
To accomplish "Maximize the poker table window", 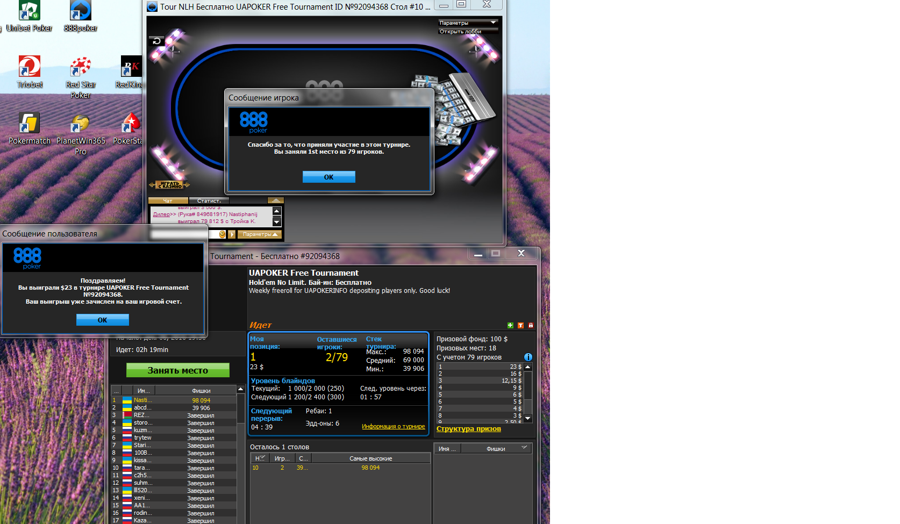I will (x=461, y=4).
